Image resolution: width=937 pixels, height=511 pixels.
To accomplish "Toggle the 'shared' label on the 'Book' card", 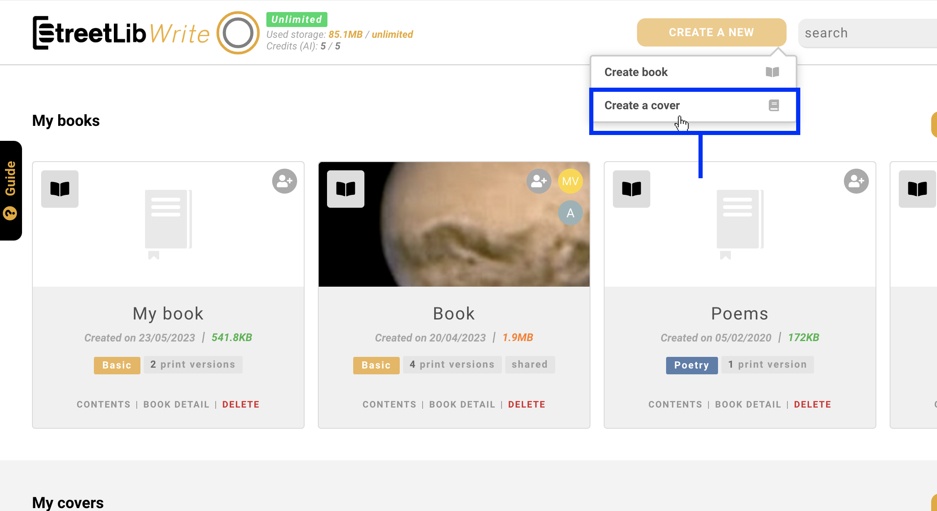I will tap(530, 364).
